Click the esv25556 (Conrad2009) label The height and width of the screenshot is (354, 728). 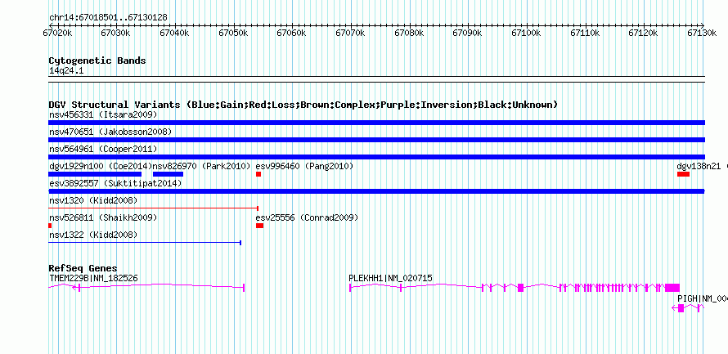(307, 217)
